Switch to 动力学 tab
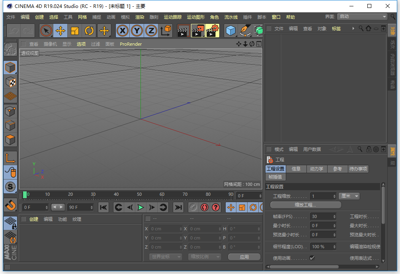The width and height of the screenshot is (400, 274). [x=316, y=169]
